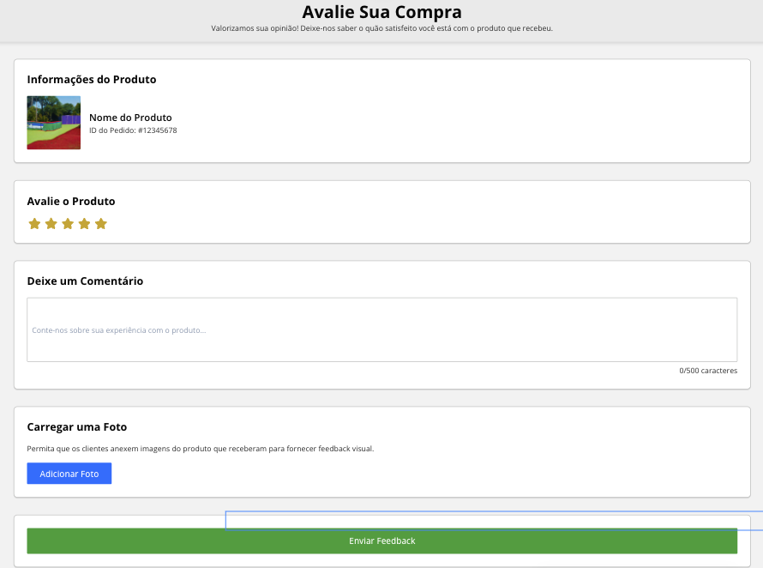
Task: Click the 'Carregar uma Foto' heading
Action: [x=77, y=427]
